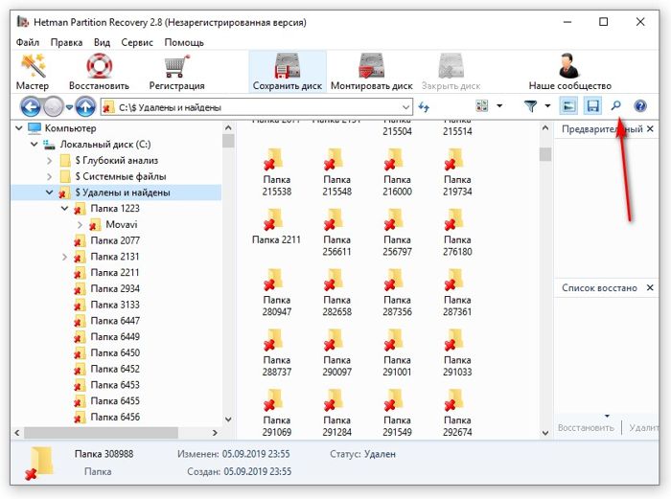Click Закрыть диск toolbar button
671x499 pixels.
[x=451, y=72]
